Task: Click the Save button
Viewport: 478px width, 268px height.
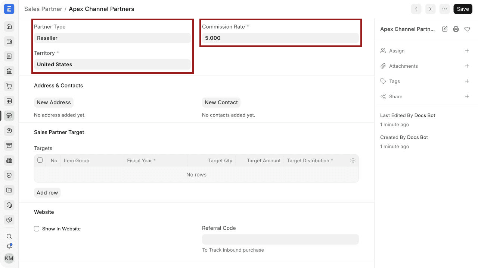Action: 463,9
